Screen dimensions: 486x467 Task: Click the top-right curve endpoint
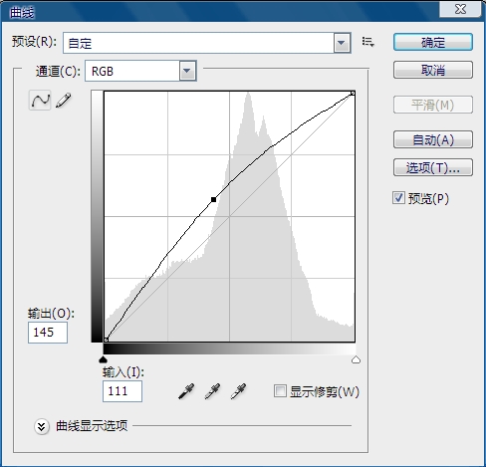click(353, 94)
